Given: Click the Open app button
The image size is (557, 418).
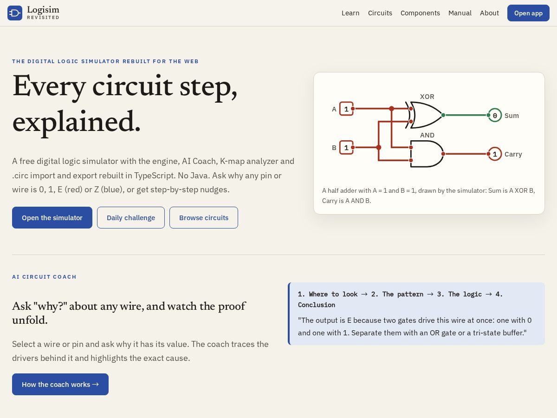Looking at the screenshot, I should [x=528, y=13].
